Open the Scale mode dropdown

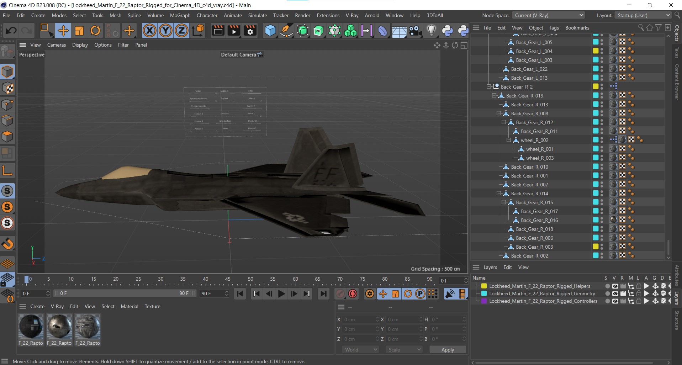[x=404, y=350]
